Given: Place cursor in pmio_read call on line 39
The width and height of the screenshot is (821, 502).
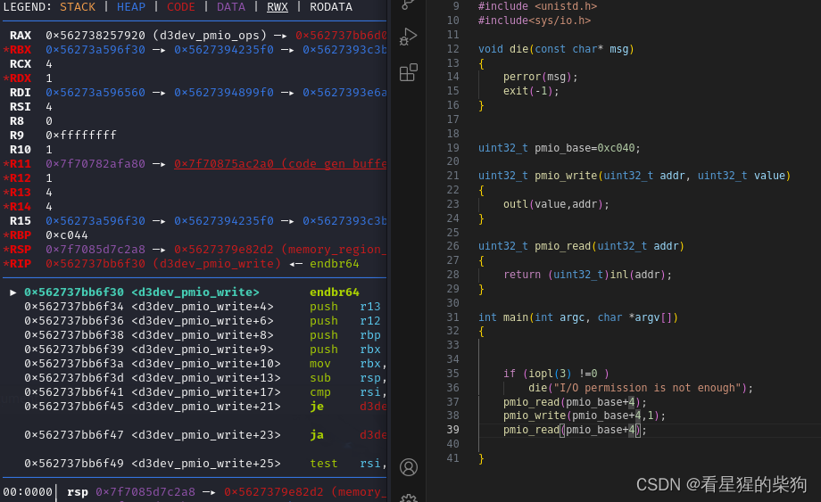Looking at the screenshot, I should [x=575, y=430].
